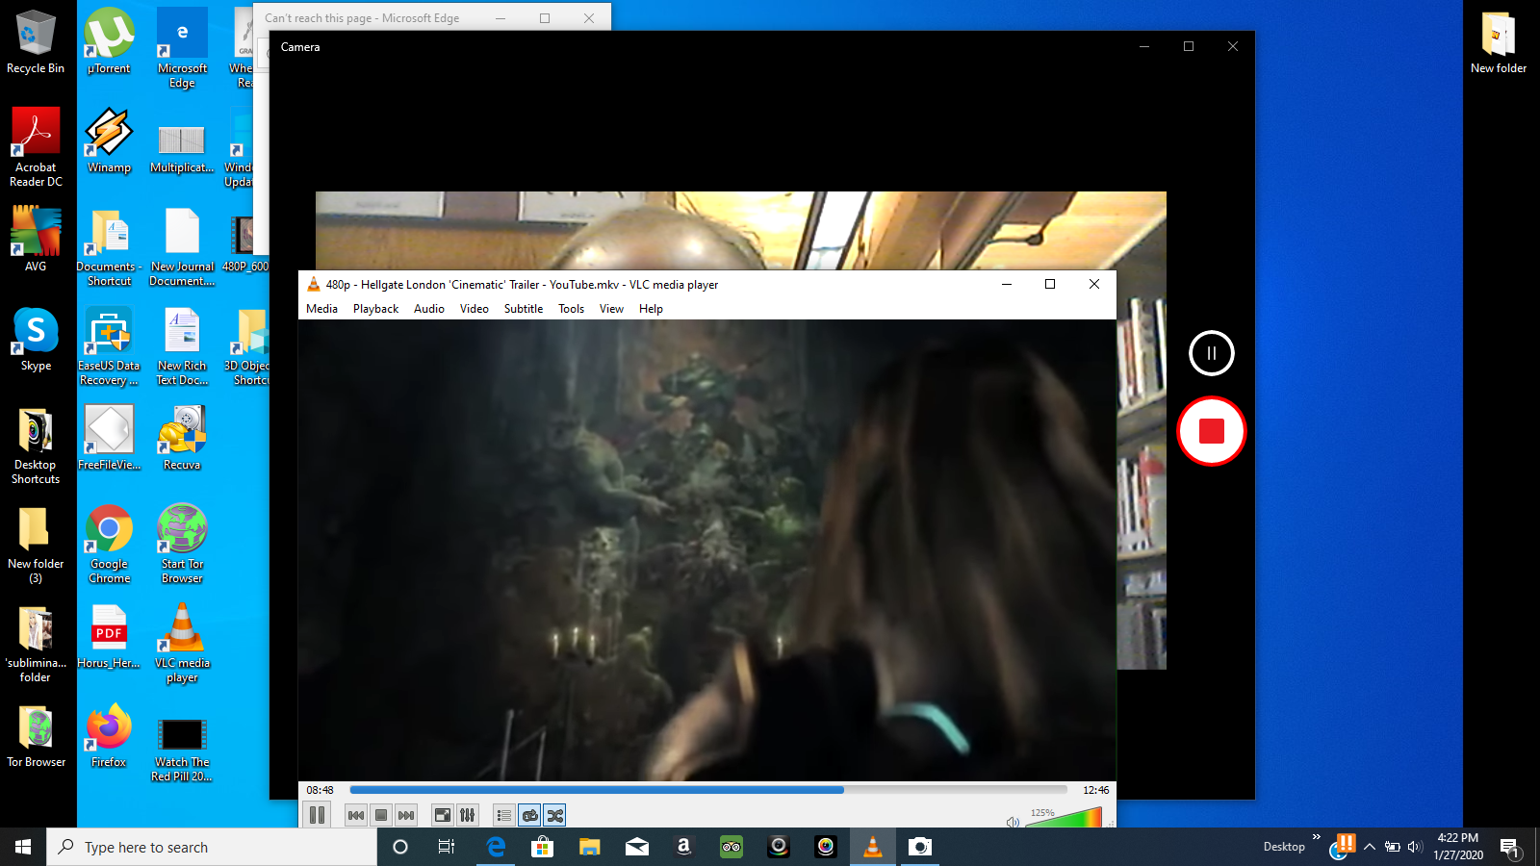Toggle VLC random shuffle button
This screenshot has height=866, width=1540.
[554, 815]
